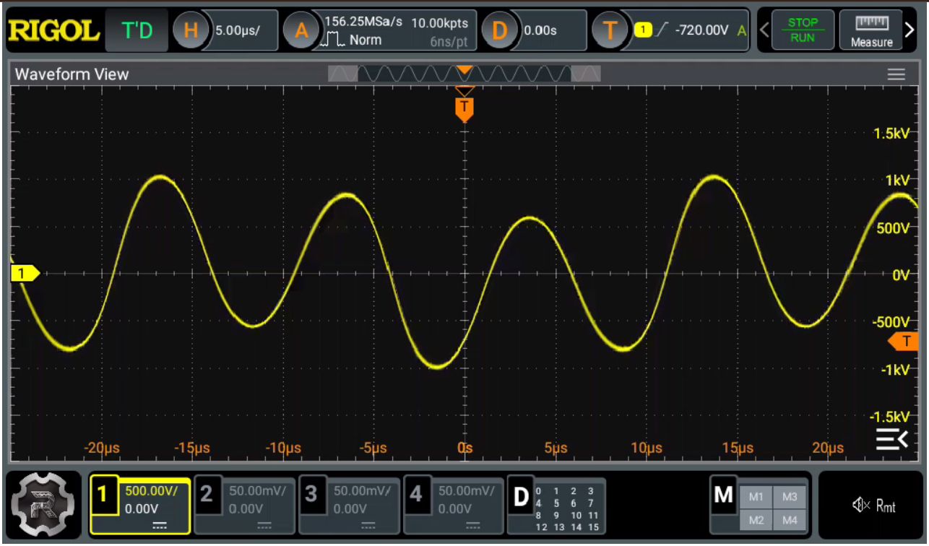
Task: Open the digital channels D panel
Action: [556, 506]
